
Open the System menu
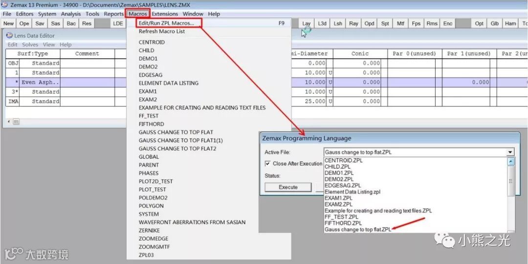click(47, 14)
